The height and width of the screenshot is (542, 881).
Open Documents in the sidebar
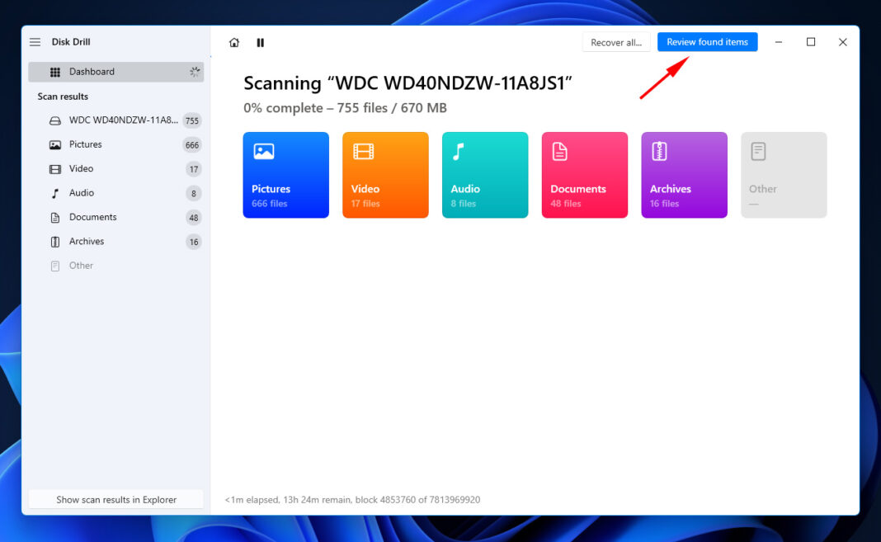[x=92, y=217]
